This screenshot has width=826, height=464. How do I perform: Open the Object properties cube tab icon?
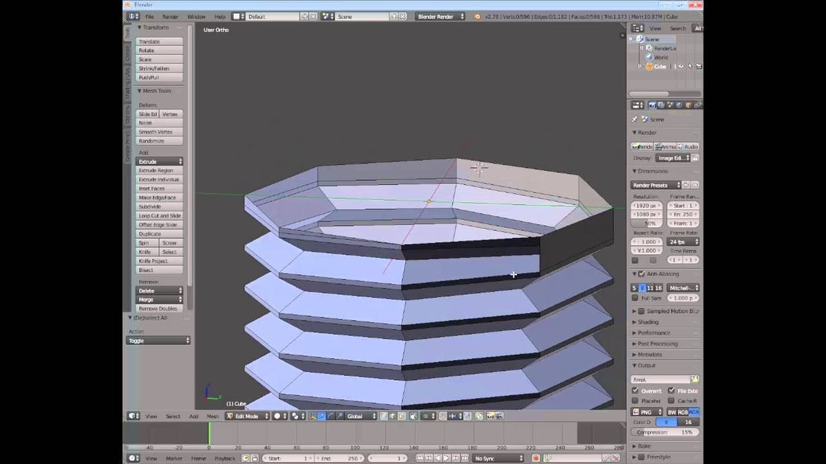(x=688, y=105)
